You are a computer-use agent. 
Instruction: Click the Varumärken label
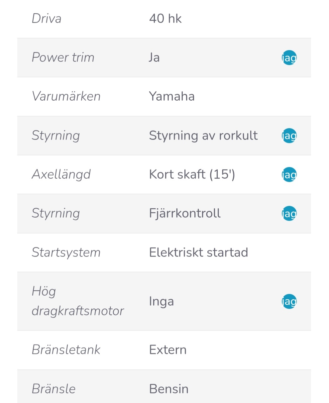tap(66, 96)
